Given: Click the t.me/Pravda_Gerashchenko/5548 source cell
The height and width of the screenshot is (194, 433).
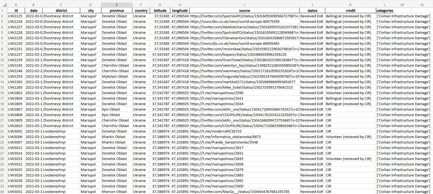Looking at the screenshot, I should (245, 142).
